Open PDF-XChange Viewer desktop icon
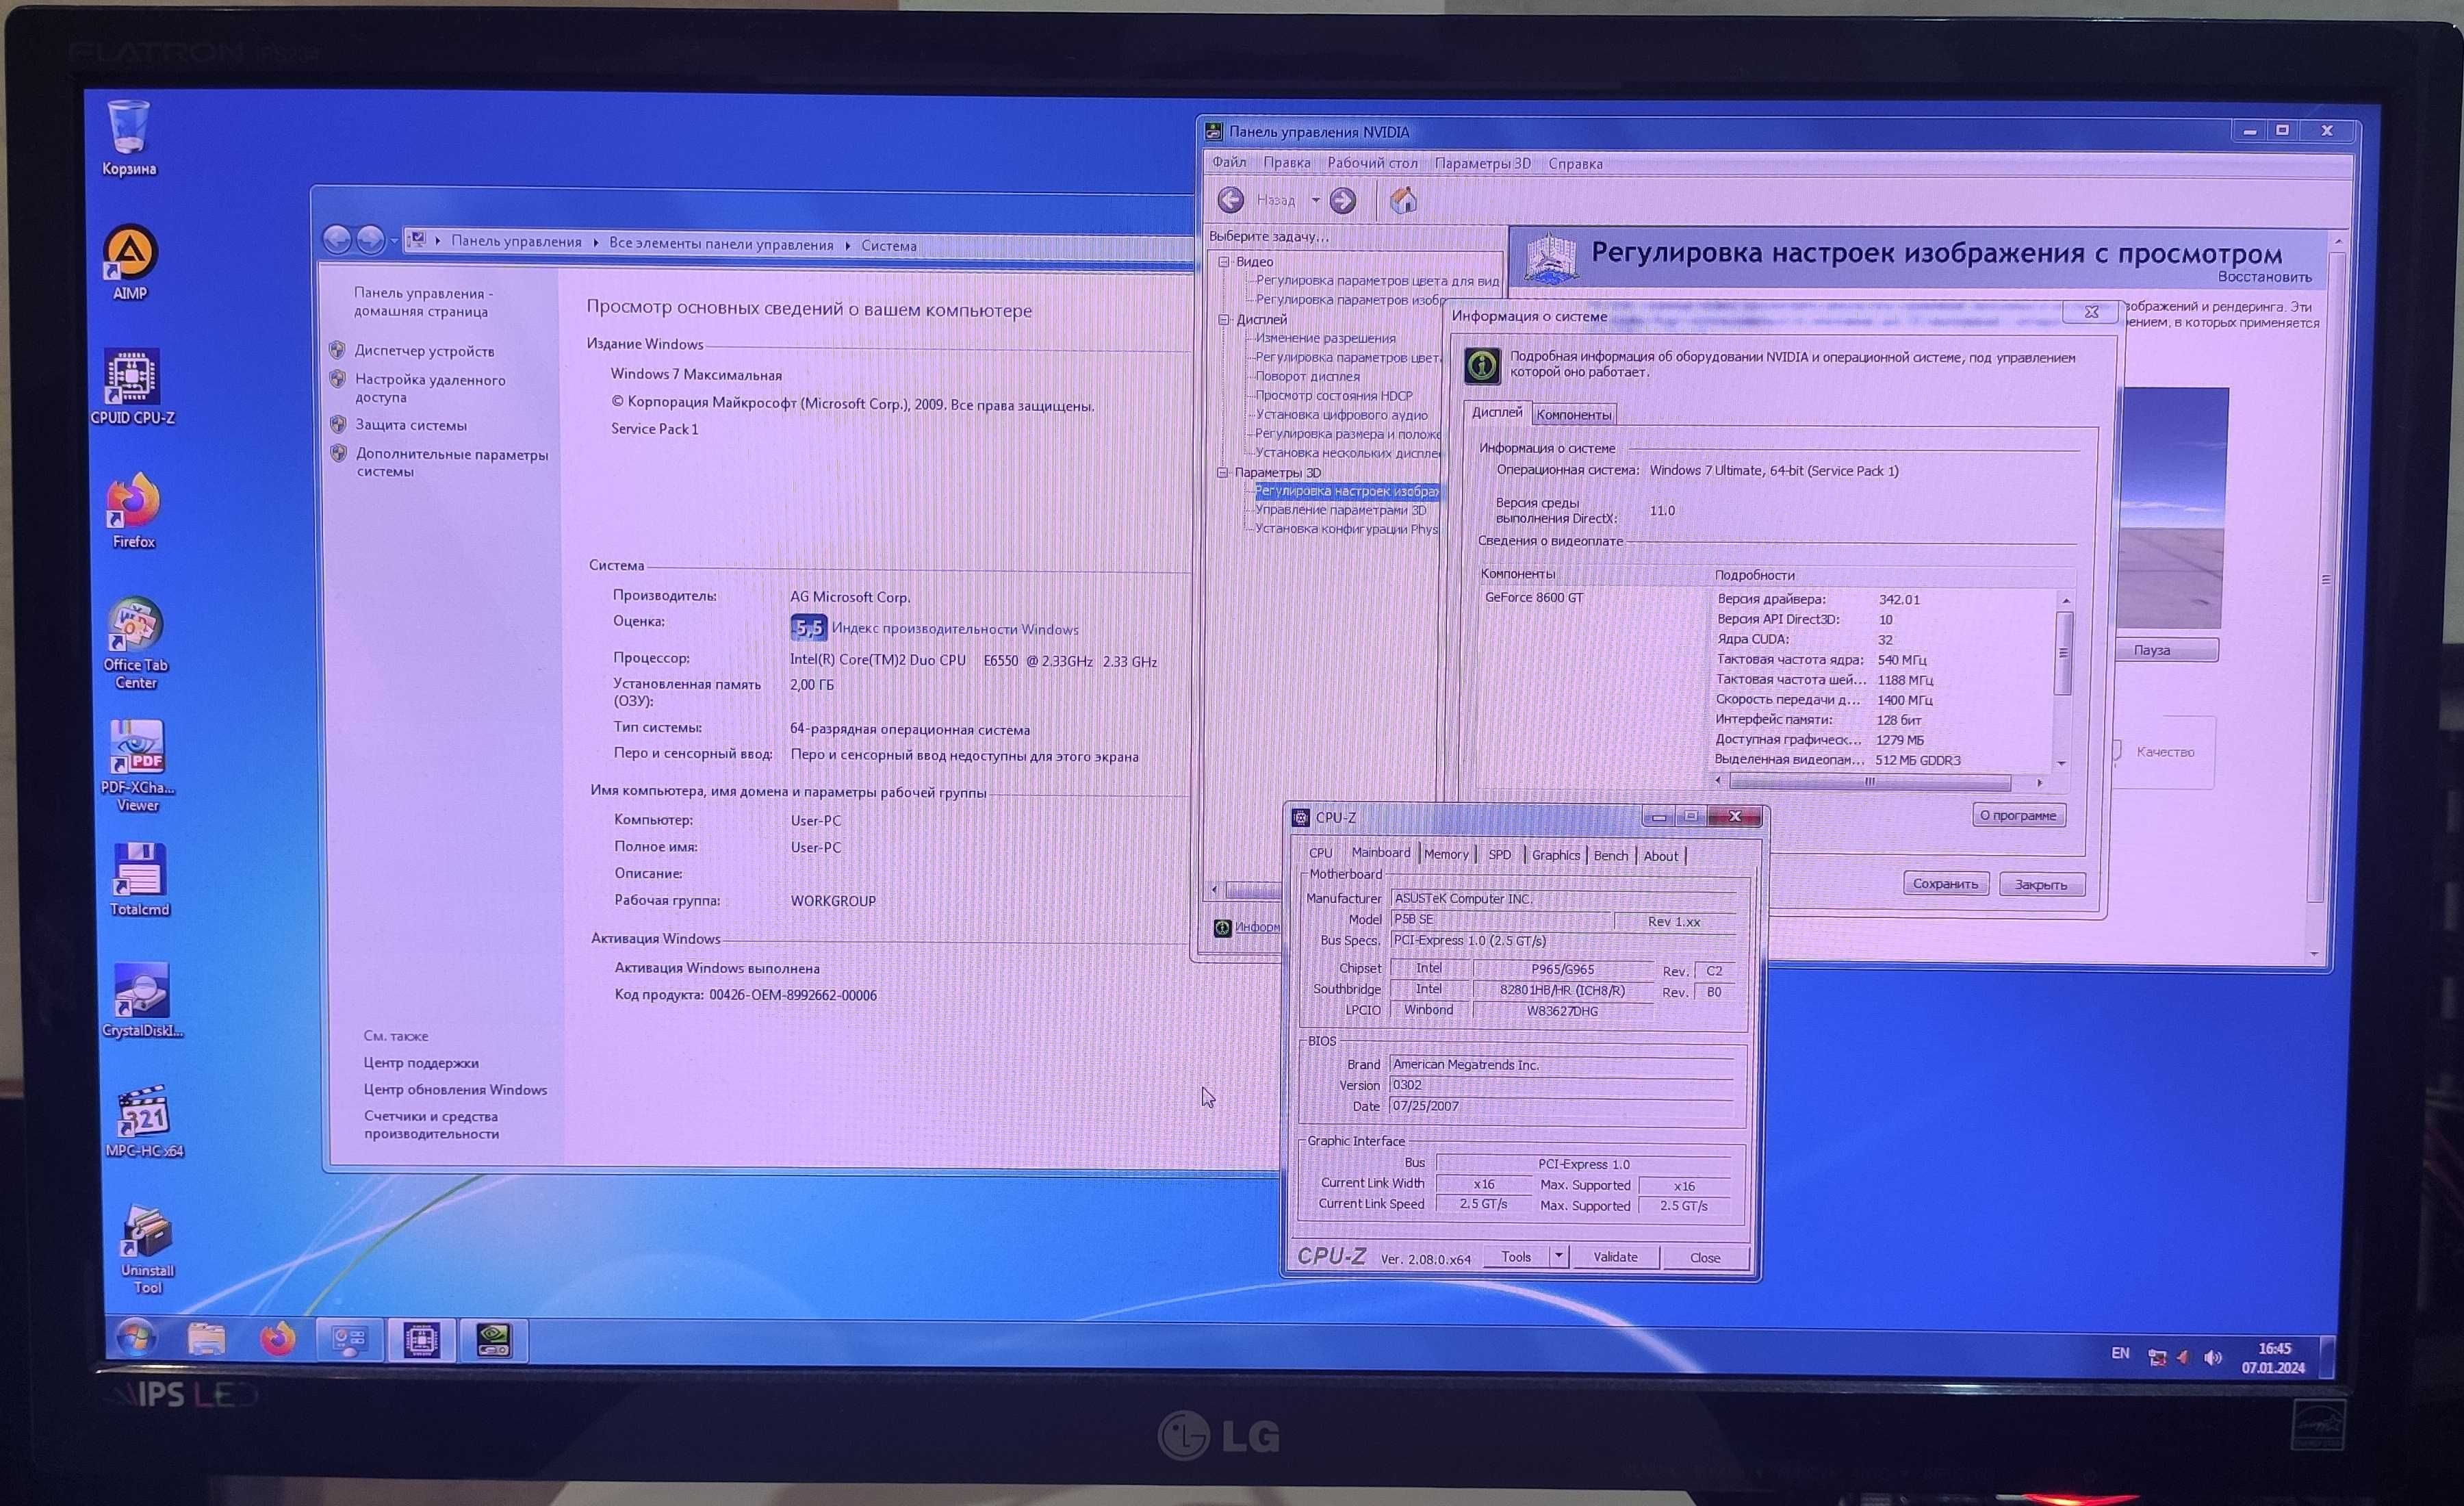The height and width of the screenshot is (1506, 2464). coord(137,766)
